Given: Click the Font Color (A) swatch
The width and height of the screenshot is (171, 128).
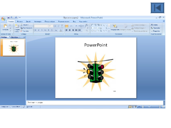Looking at the screenshot, I should click(x=61, y=30).
